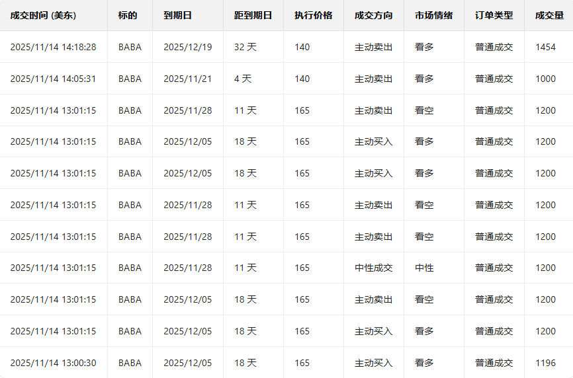This screenshot has width=573, height=378.
Task: Click the 距到期日 column header
Action: (x=253, y=15)
